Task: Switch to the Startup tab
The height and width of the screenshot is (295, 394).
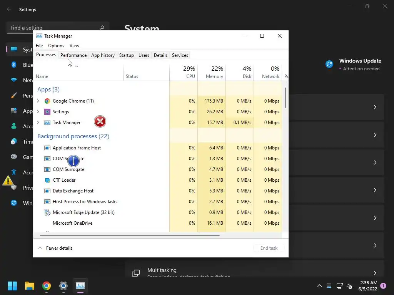Action: (x=126, y=55)
